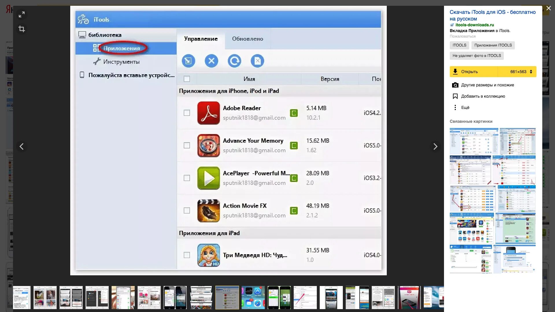Go to next image with right arrow
Viewport: 555px width, 312px height.
pyautogui.click(x=435, y=146)
